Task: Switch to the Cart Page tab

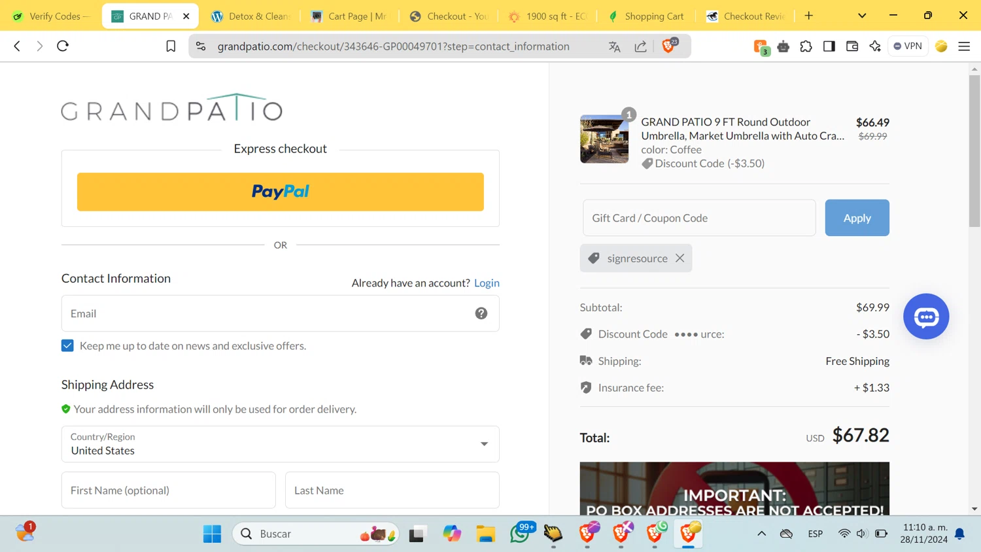Action: click(x=349, y=16)
